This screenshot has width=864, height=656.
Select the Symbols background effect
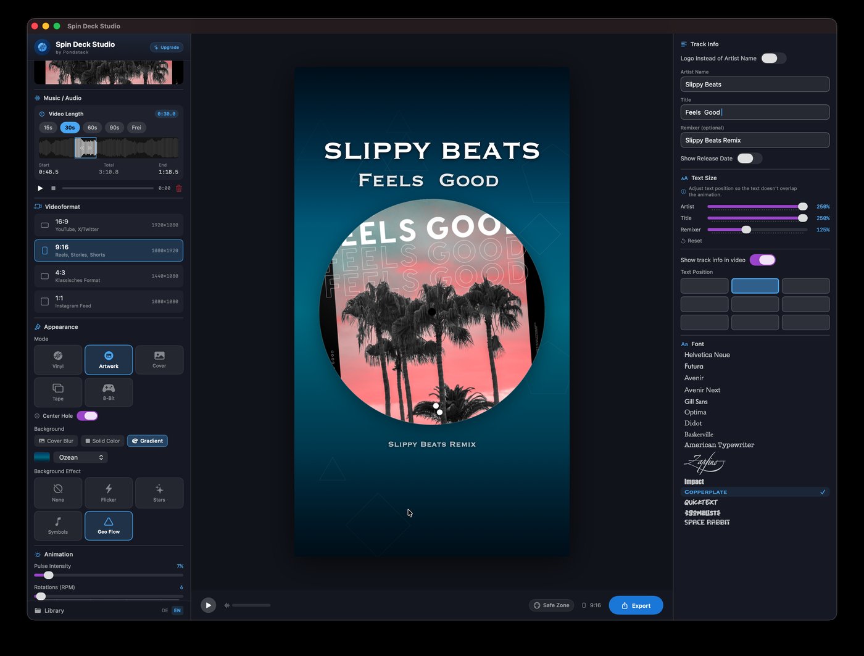pyautogui.click(x=57, y=525)
